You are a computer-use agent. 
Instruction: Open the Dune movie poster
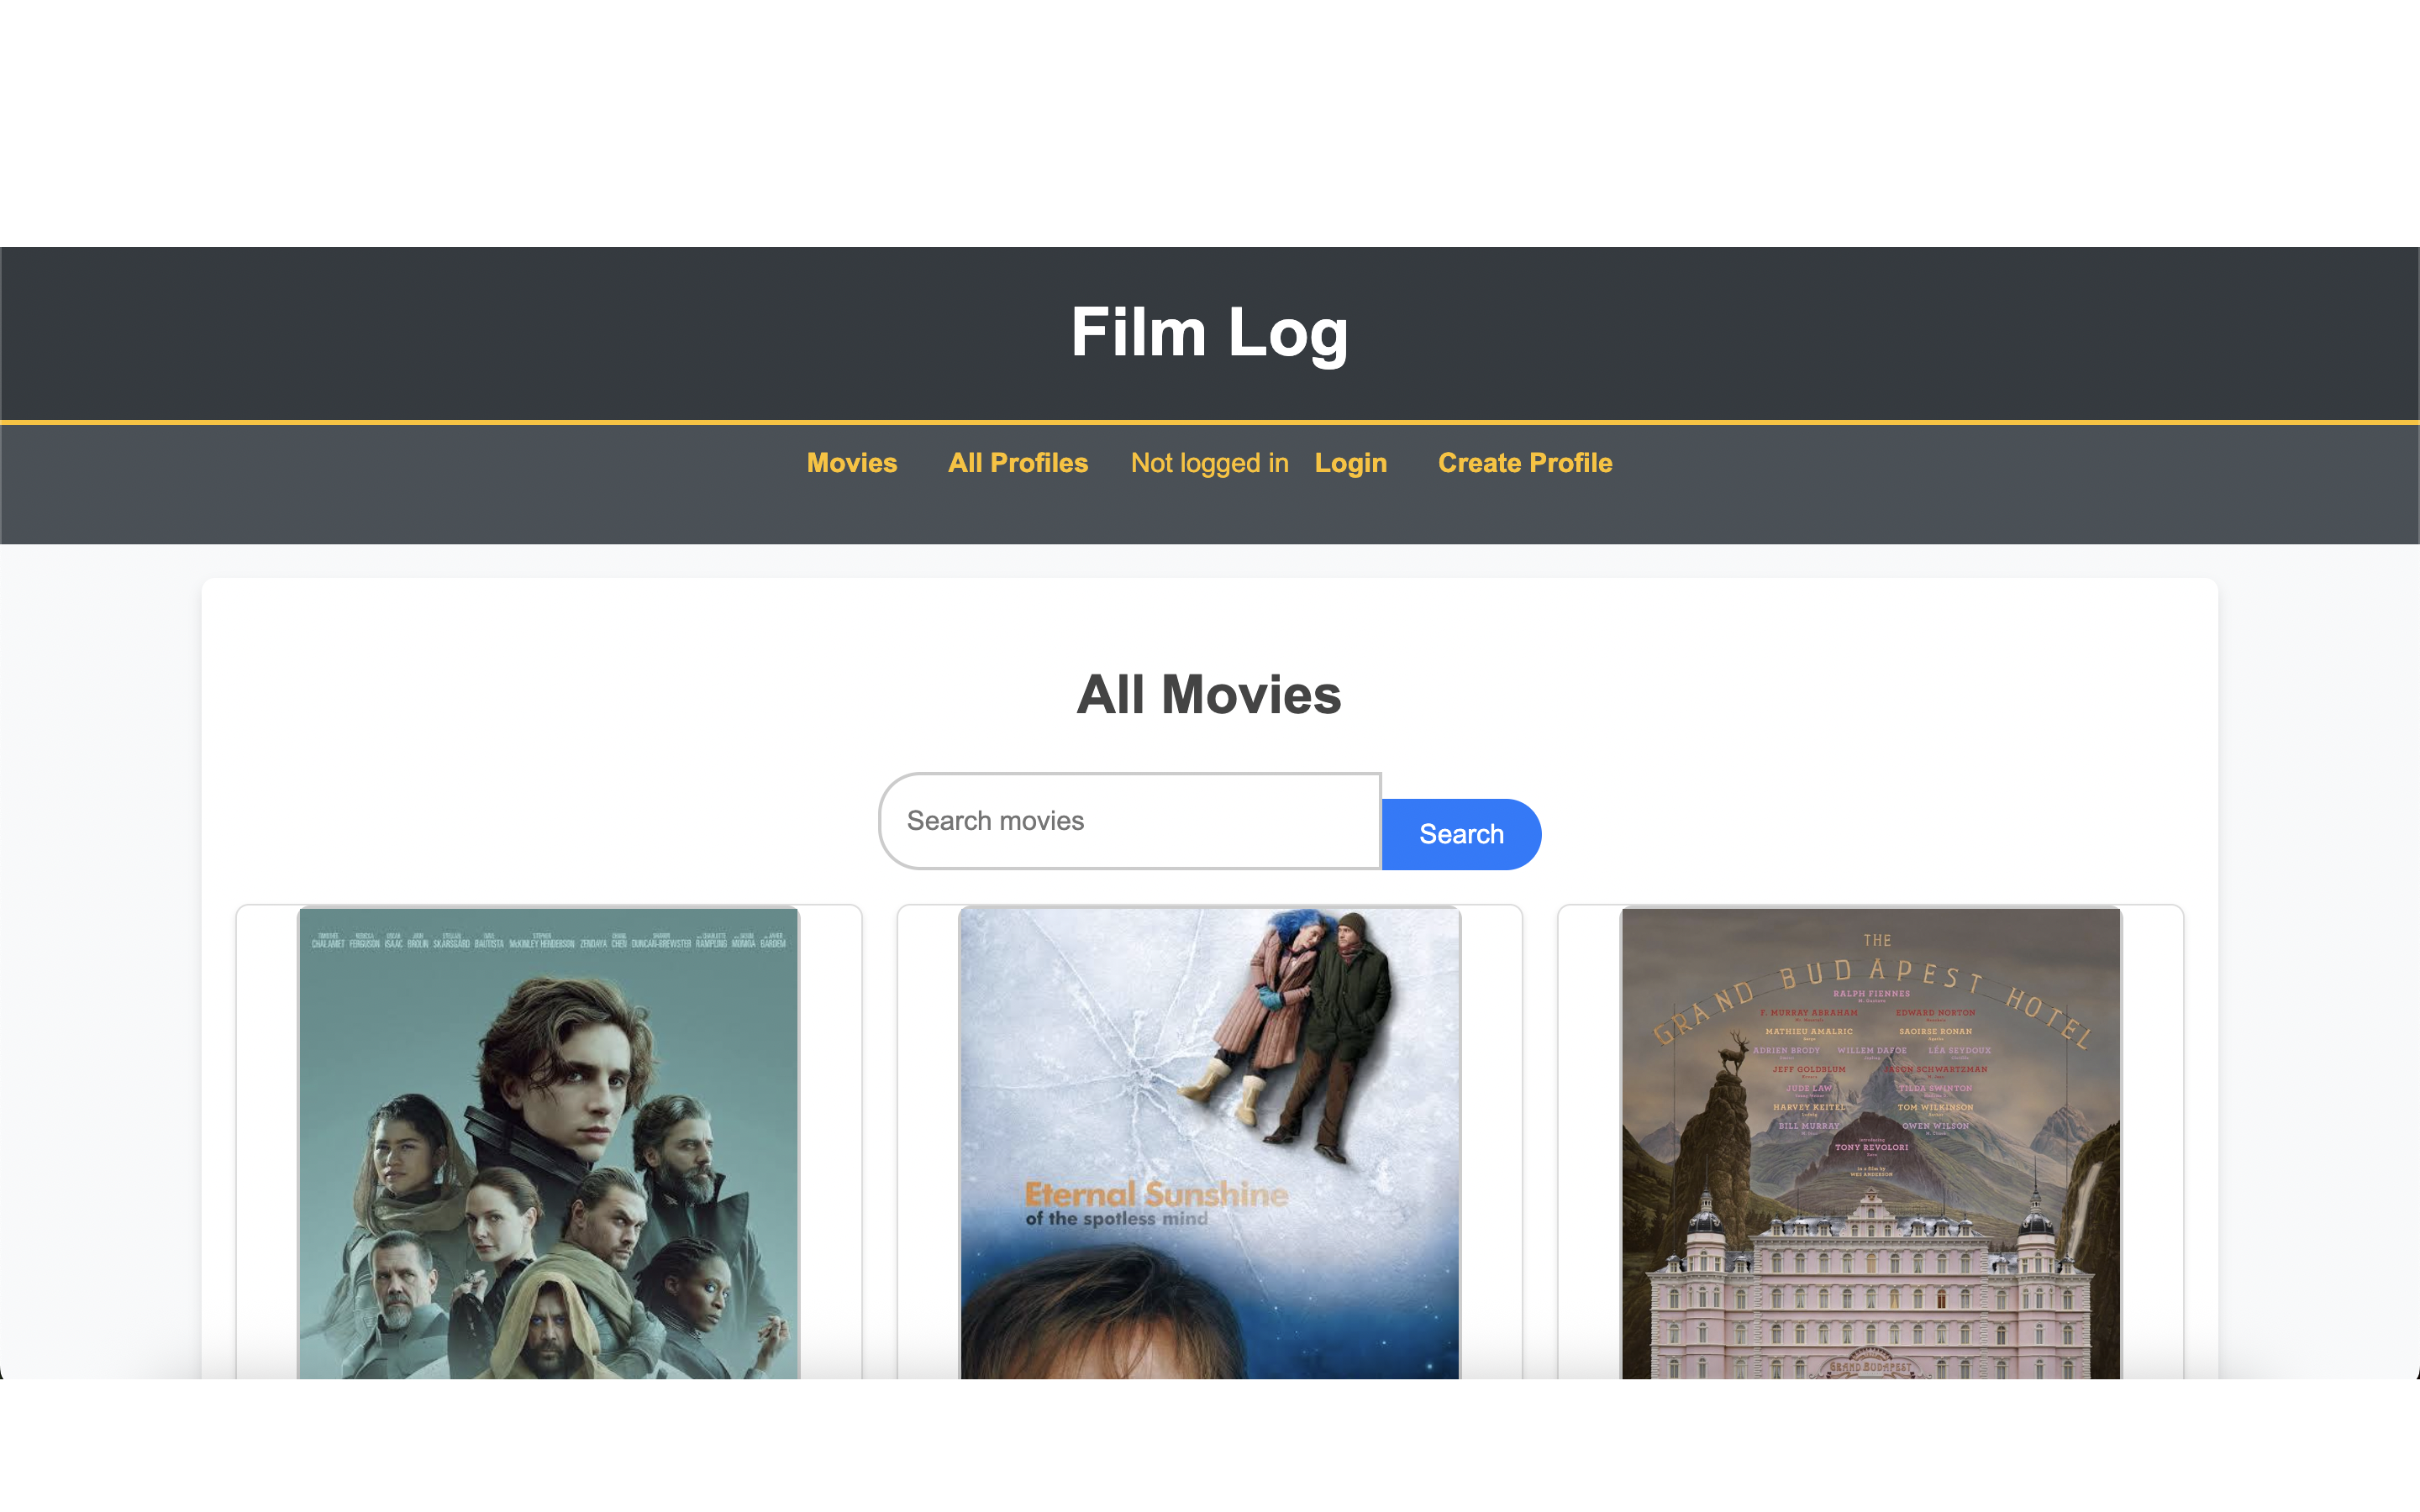click(549, 1143)
